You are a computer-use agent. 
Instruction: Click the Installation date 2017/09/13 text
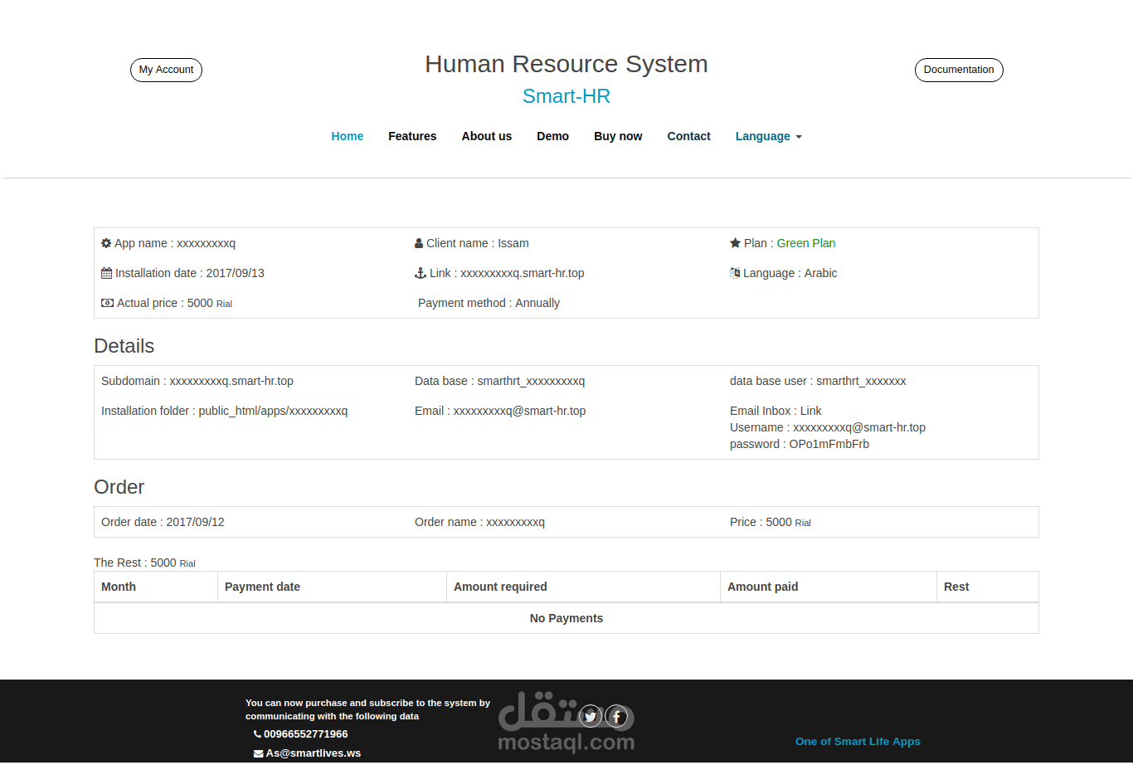coord(190,273)
